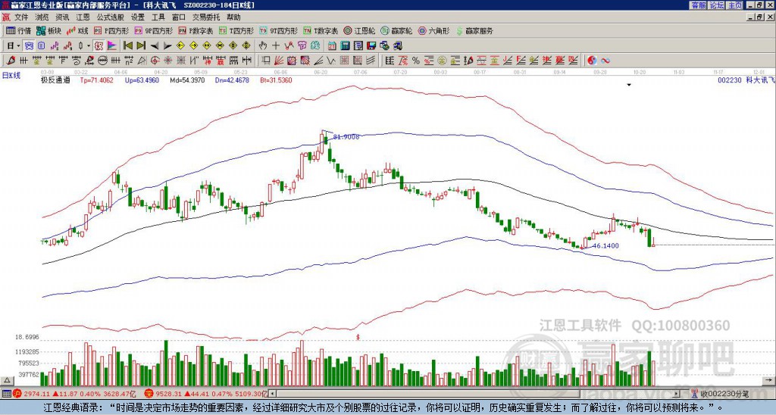Click the 沪 Shanghai index status icon
The width and height of the screenshot is (776, 415).
click(x=18, y=394)
